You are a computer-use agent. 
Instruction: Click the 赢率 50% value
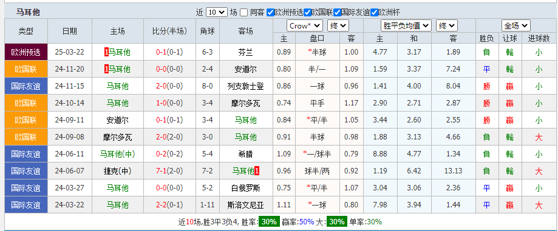click(x=307, y=222)
